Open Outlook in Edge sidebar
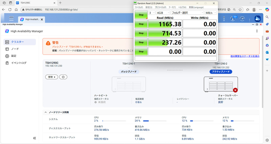 [x=267, y=52]
